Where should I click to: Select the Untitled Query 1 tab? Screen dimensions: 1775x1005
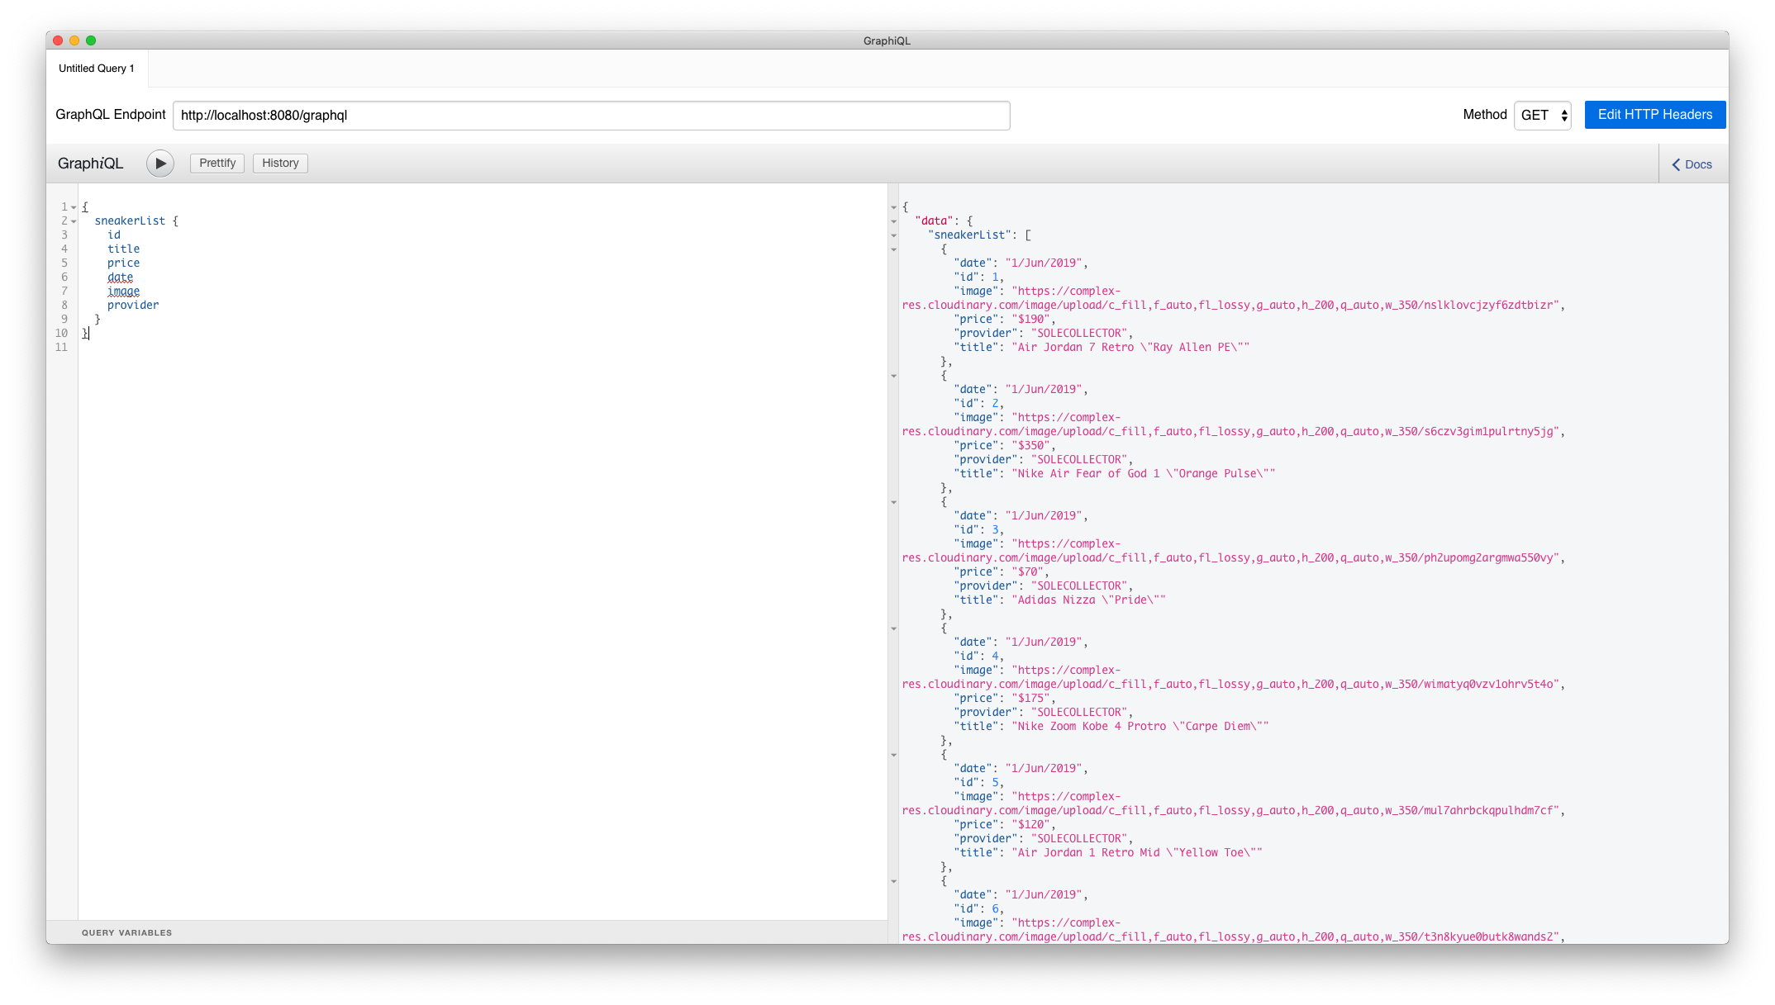click(x=97, y=69)
